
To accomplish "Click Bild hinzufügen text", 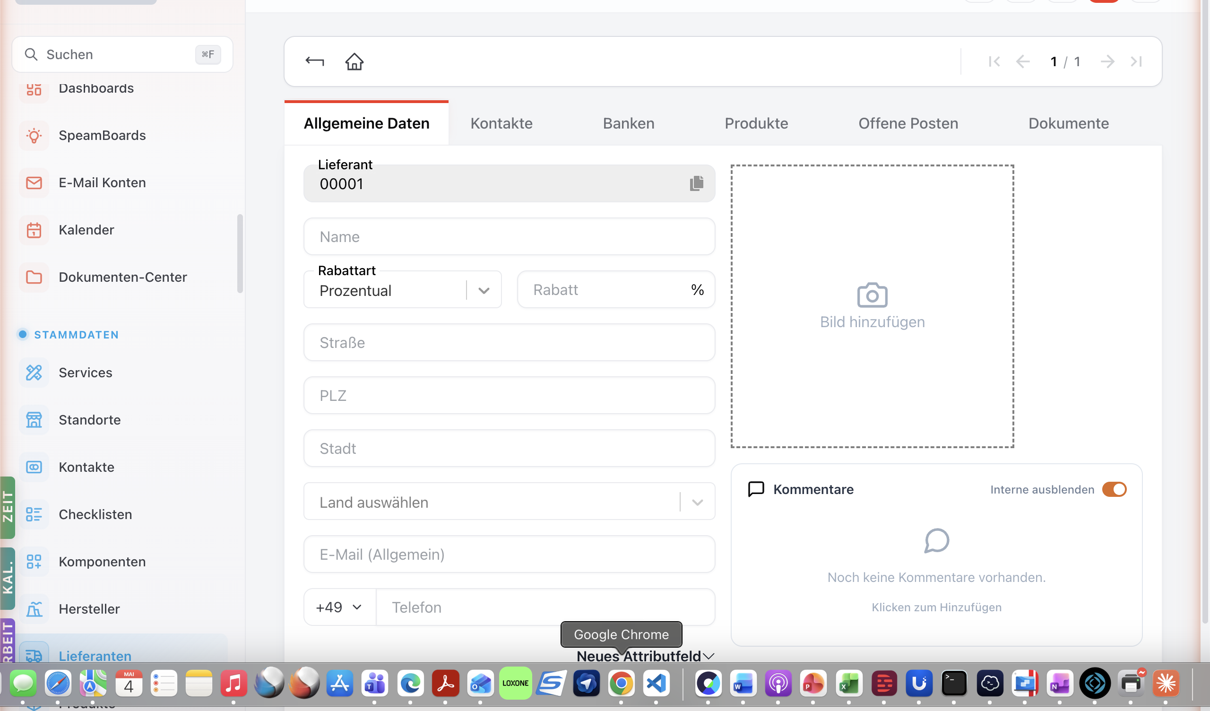I will click(x=872, y=322).
